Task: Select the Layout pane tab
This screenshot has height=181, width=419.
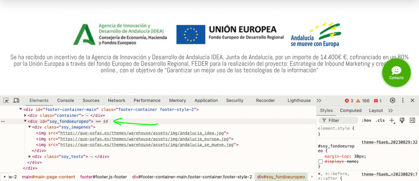Action: coord(376,110)
